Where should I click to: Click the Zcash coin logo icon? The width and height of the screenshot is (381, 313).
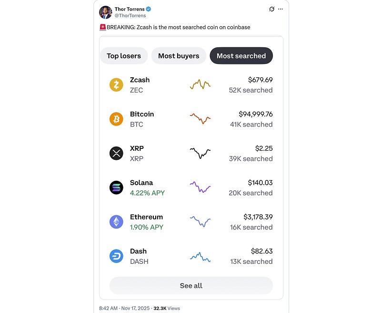click(116, 85)
